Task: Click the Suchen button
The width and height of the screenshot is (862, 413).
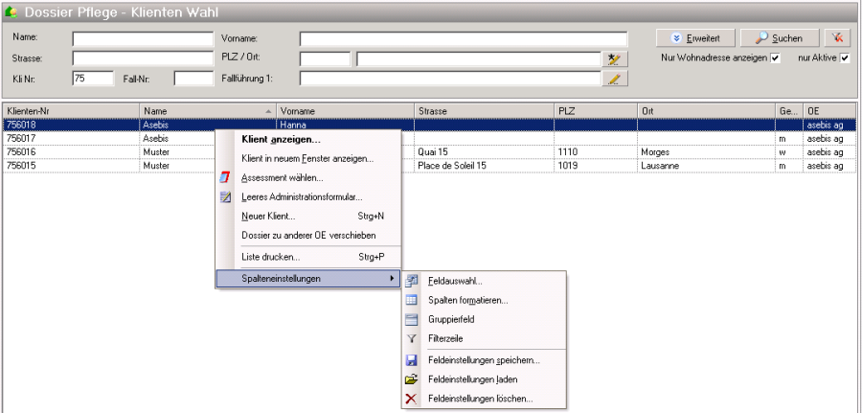Action: pyautogui.click(x=780, y=38)
